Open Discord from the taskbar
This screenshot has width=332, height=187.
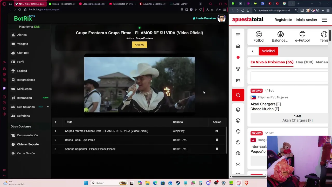pyautogui.click(x=208, y=183)
